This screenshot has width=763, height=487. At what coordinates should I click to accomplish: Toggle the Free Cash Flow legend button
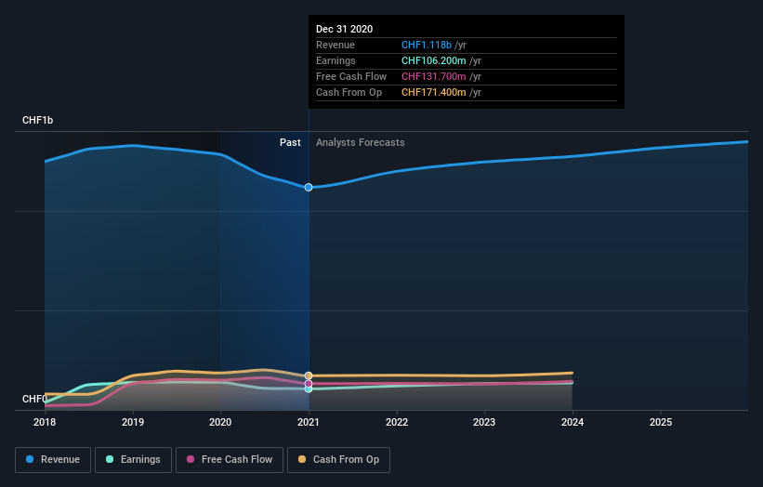pos(230,460)
